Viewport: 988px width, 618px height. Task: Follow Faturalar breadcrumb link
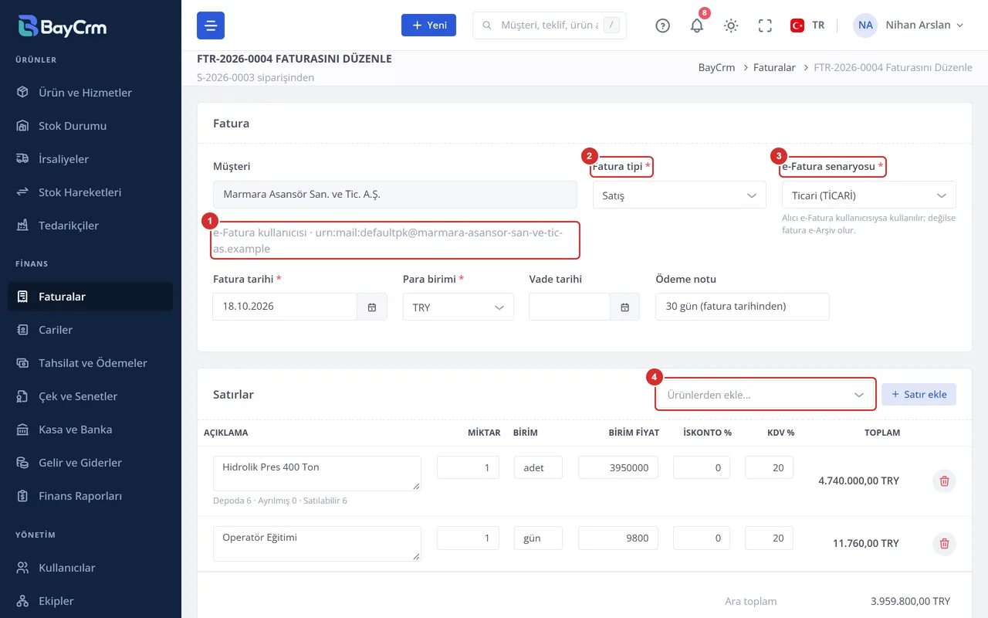click(x=774, y=68)
